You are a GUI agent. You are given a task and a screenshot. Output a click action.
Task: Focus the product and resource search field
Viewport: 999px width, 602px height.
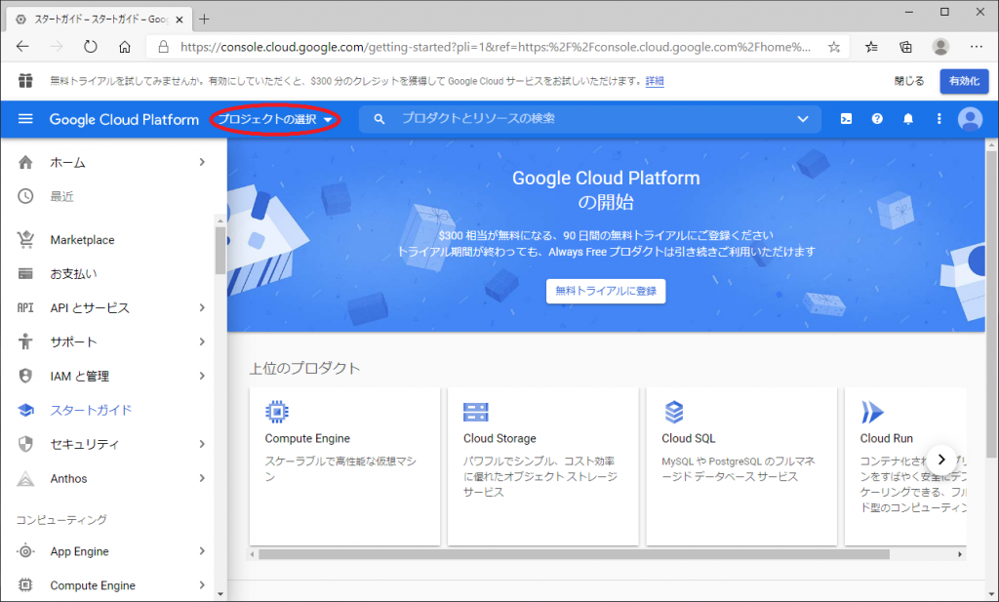(x=585, y=119)
